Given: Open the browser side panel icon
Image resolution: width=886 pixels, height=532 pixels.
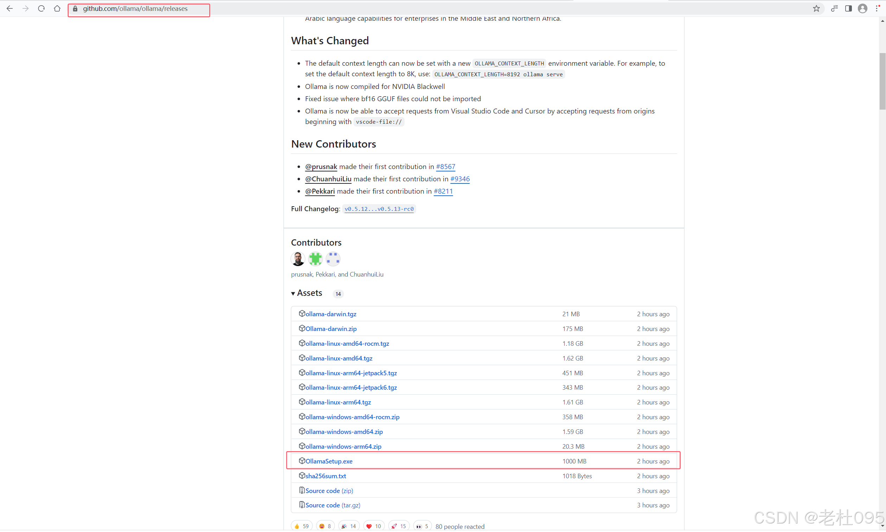Looking at the screenshot, I should point(848,8).
